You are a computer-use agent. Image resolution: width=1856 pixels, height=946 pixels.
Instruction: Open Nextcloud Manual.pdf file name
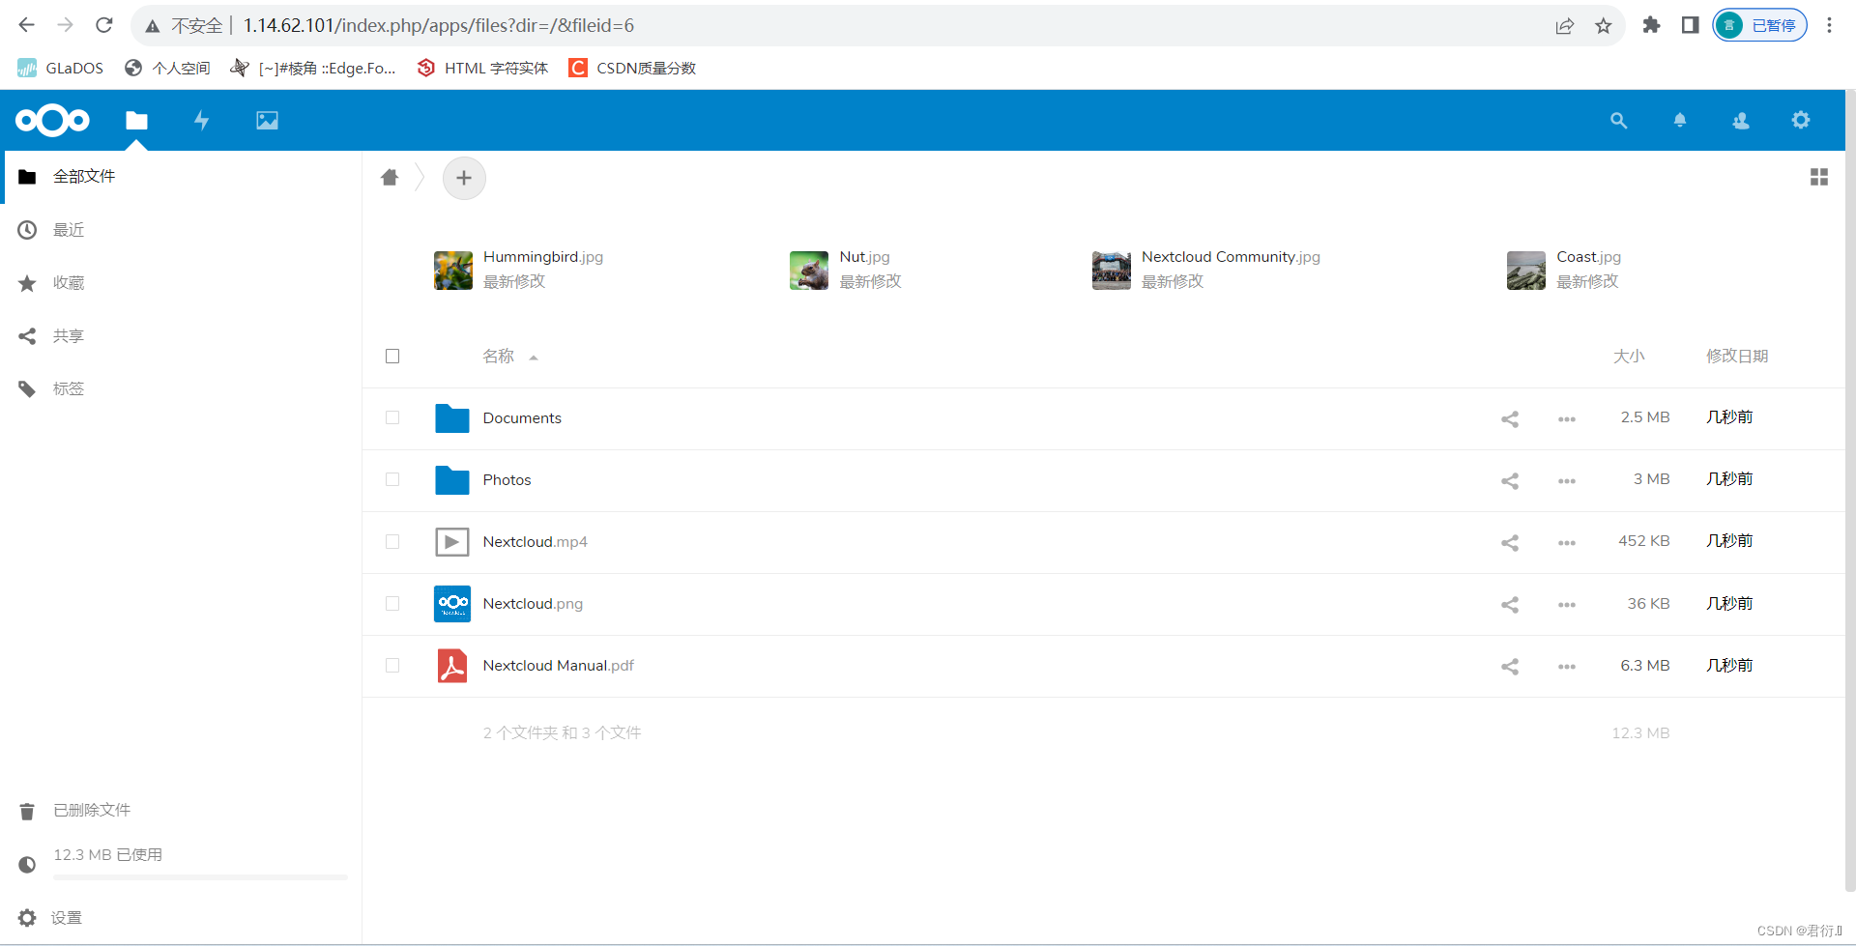click(558, 665)
